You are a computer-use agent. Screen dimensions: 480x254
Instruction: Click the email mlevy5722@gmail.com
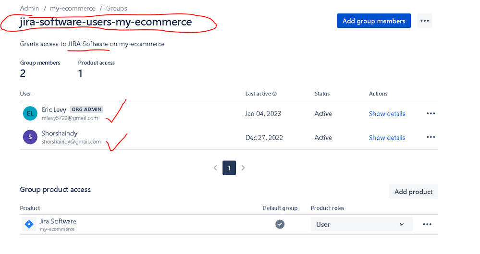click(70, 118)
